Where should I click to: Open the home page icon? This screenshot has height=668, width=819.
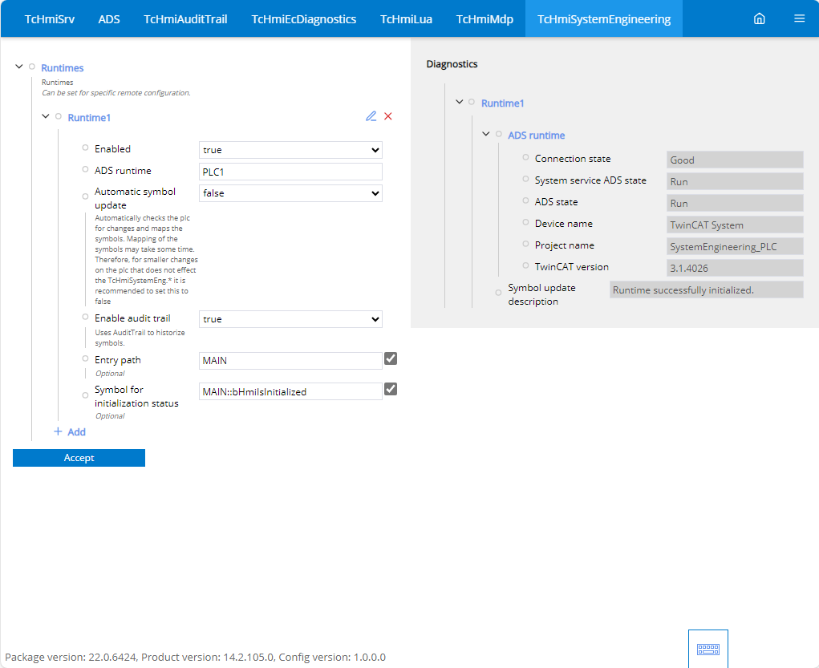[x=759, y=18]
